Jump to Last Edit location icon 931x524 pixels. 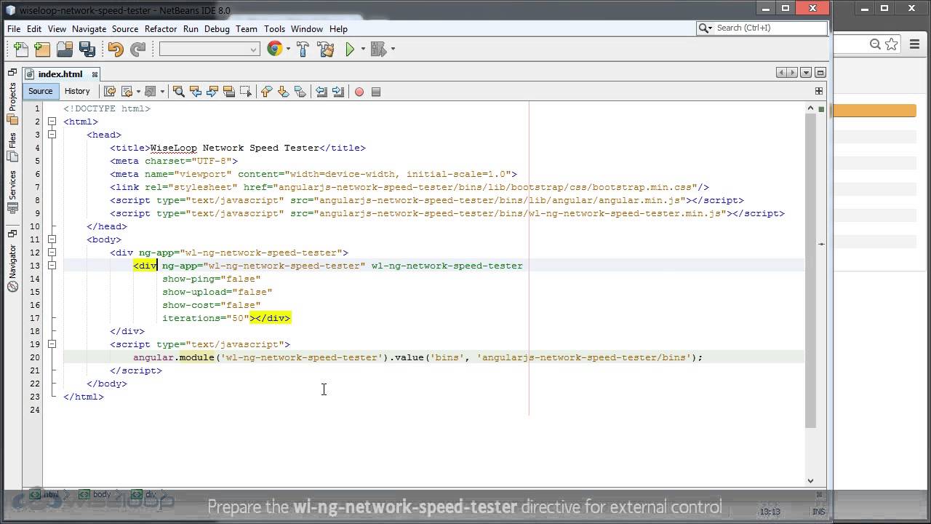pos(110,91)
